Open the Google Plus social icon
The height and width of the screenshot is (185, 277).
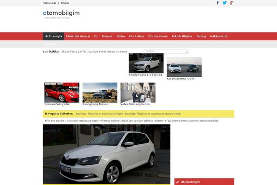pos(231,3)
